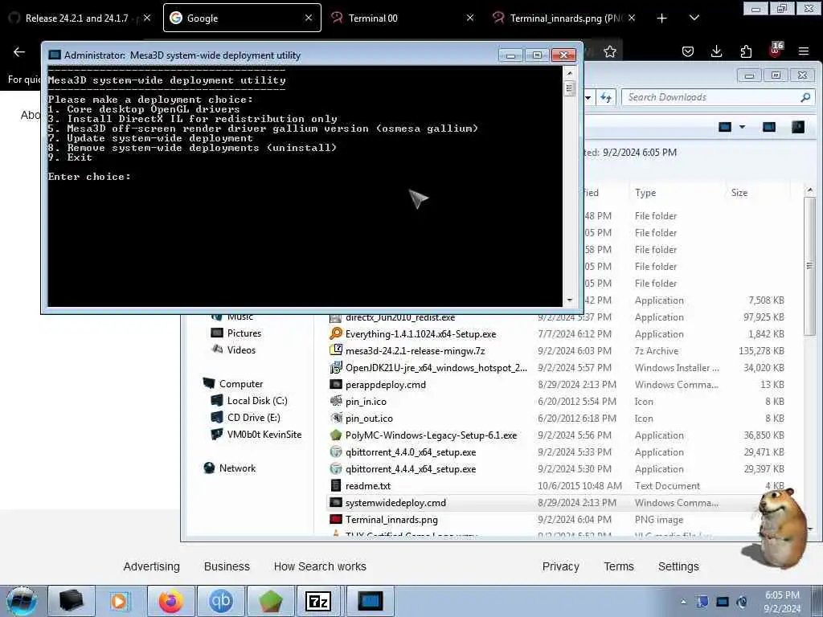Open Local Disk (C:) in sidebar
Screen dimensions: 823x617
[x=249, y=400]
